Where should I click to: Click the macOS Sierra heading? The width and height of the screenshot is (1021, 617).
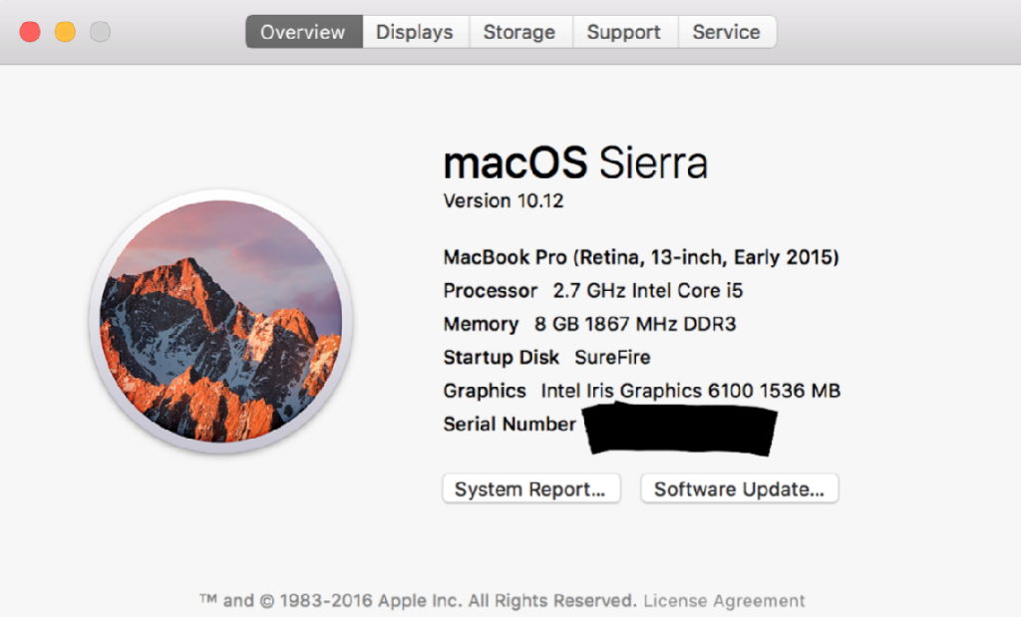[575, 162]
